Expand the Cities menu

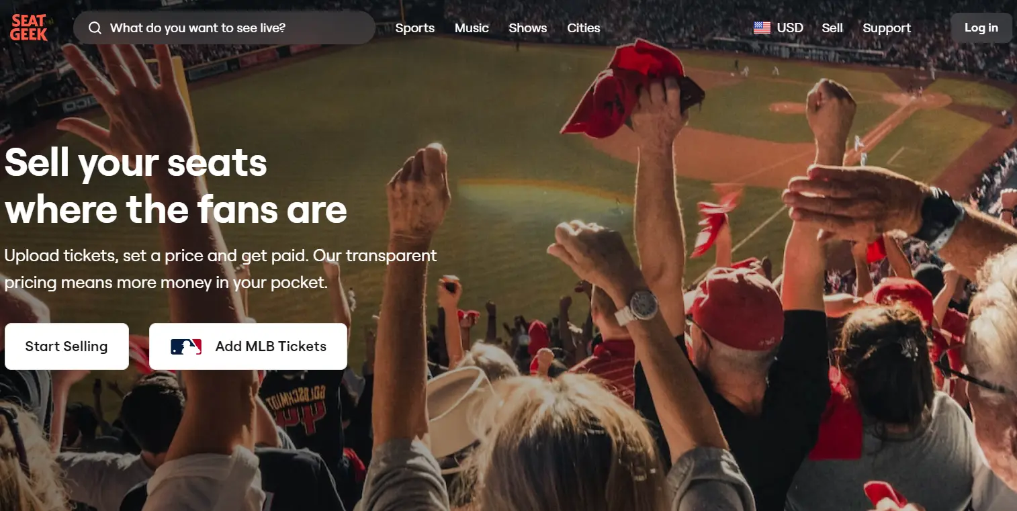(x=583, y=28)
